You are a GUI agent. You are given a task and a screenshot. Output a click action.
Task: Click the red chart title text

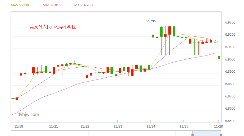(x=53, y=27)
